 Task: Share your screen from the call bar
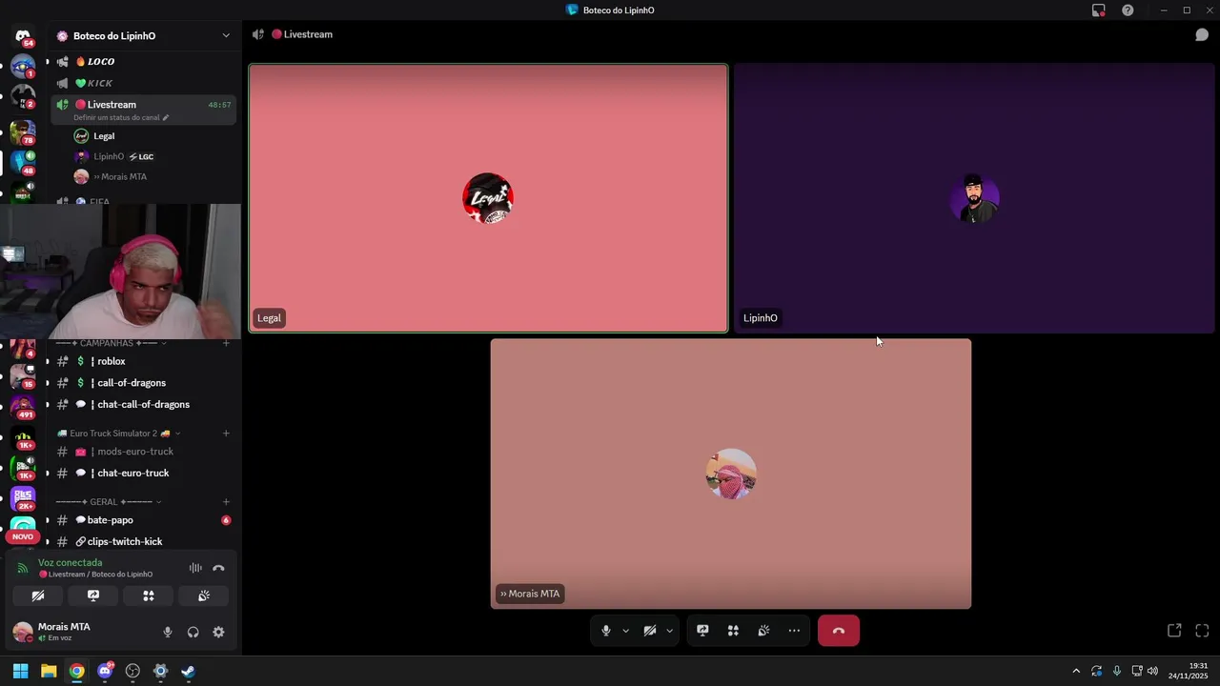click(x=702, y=631)
